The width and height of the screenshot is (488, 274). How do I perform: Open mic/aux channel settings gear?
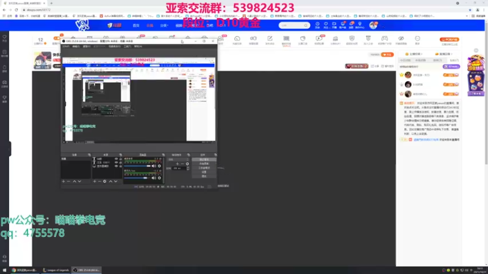click(159, 178)
